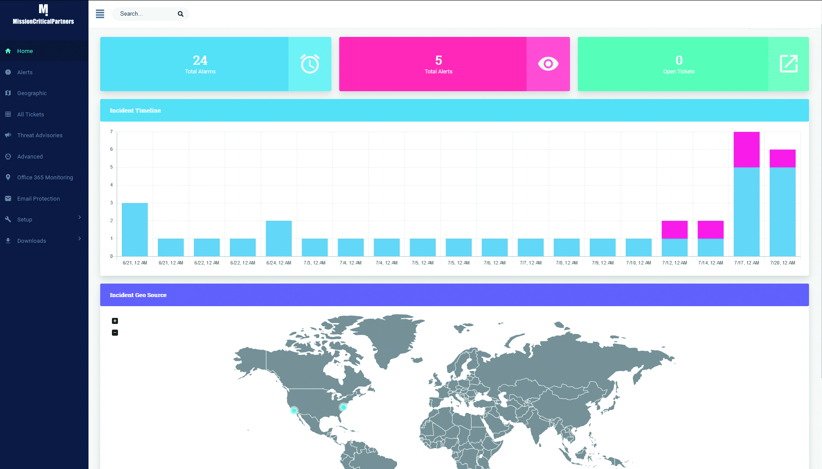Select Threat Advisories in sidebar
822x469 pixels.
(39, 135)
